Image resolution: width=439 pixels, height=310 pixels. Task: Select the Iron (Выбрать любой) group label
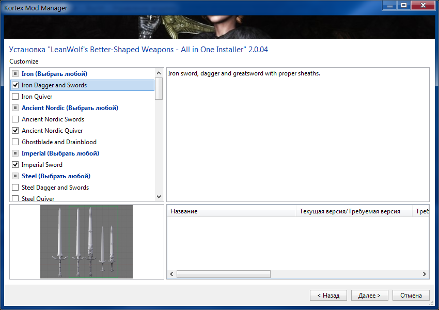pyautogui.click(x=54, y=74)
